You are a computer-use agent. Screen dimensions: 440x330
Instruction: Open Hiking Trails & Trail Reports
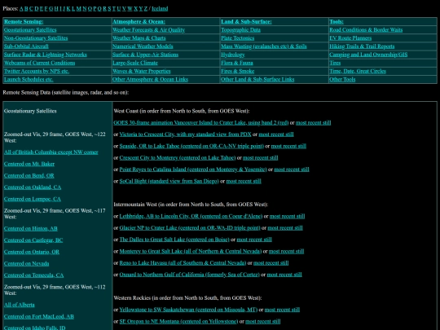click(362, 46)
